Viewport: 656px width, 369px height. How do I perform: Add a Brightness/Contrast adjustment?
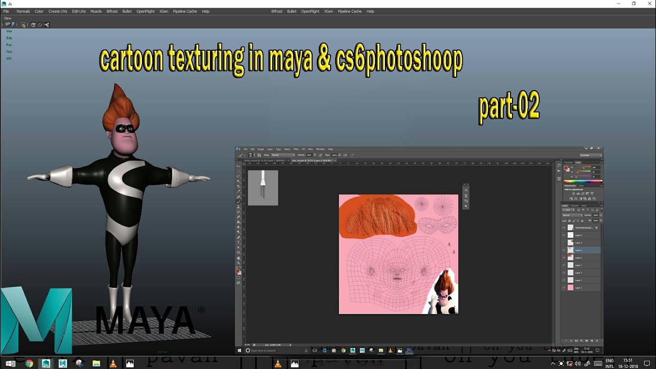click(x=573, y=194)
